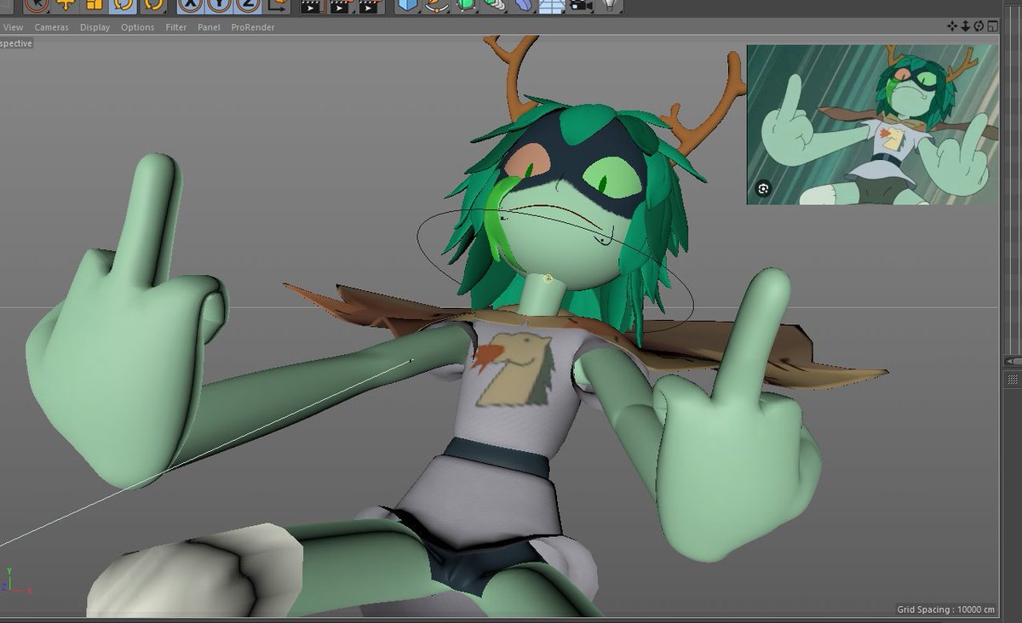Add a floor environment object
The width and height of the screenshot is (1022, 623).
pos(552,5)
